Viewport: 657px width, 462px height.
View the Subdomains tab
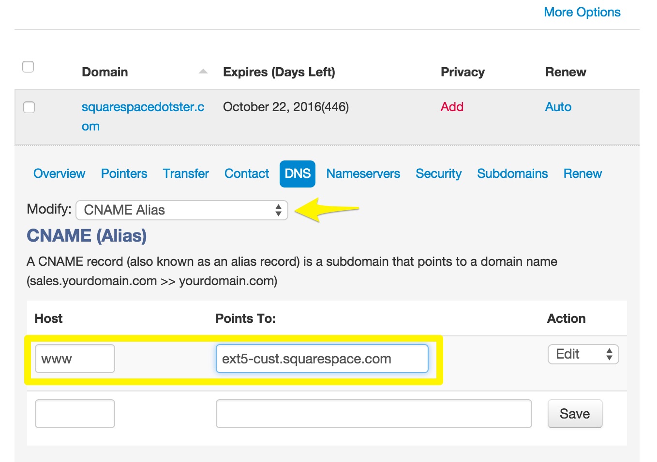(x=512, y=174)
